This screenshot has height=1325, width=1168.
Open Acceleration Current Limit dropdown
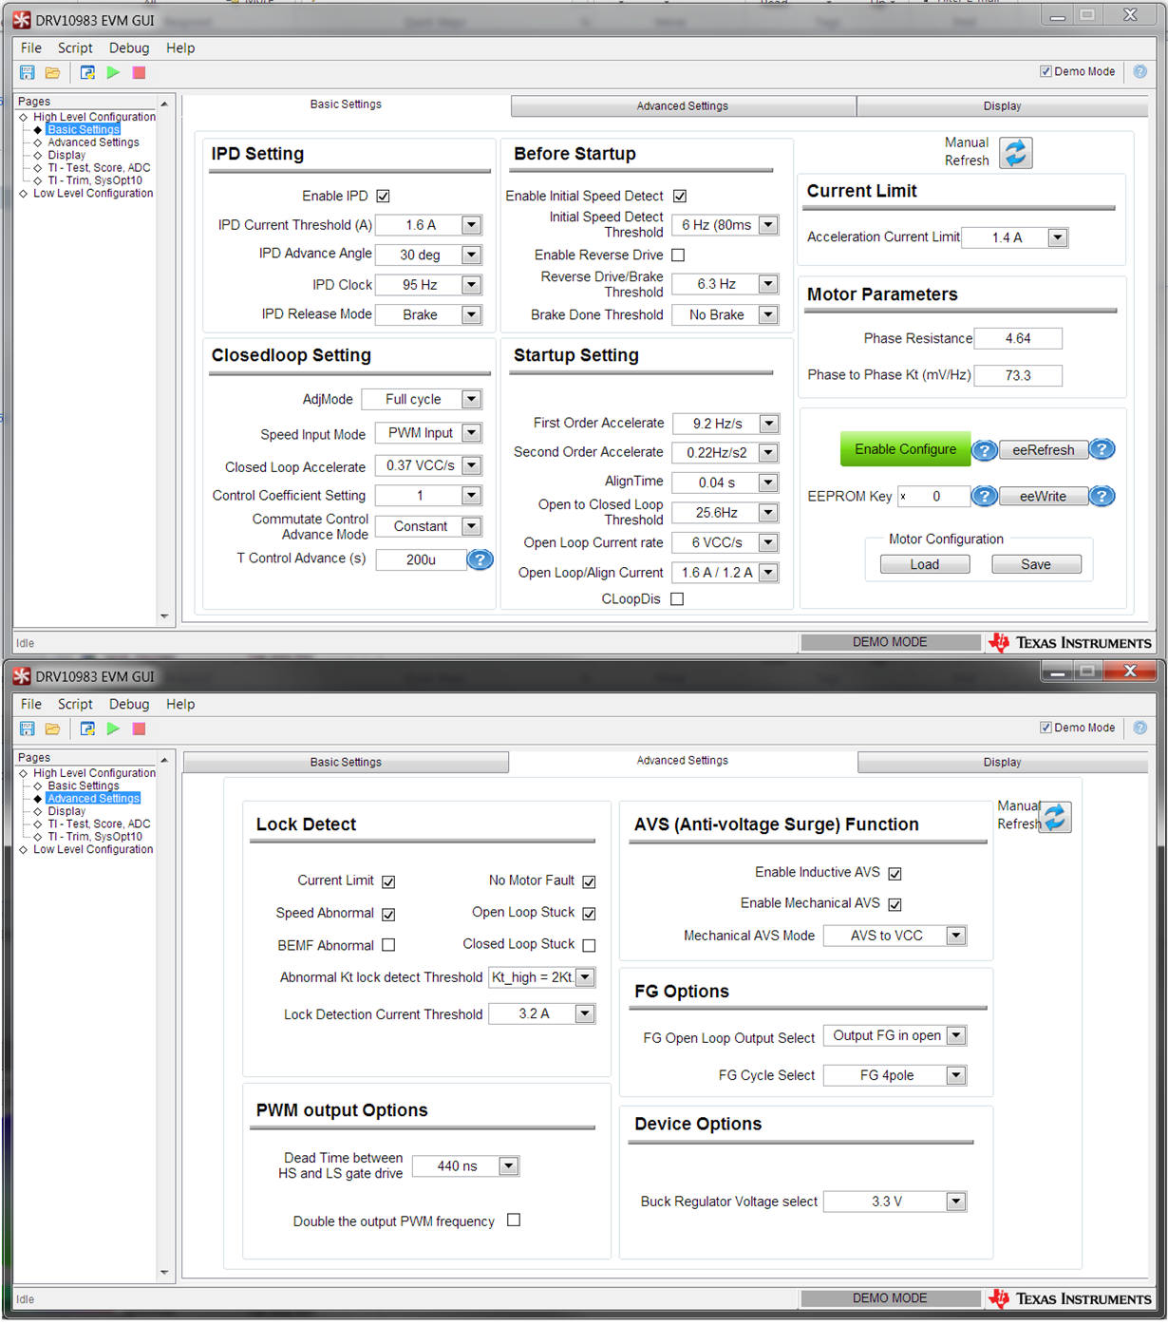1058,237
